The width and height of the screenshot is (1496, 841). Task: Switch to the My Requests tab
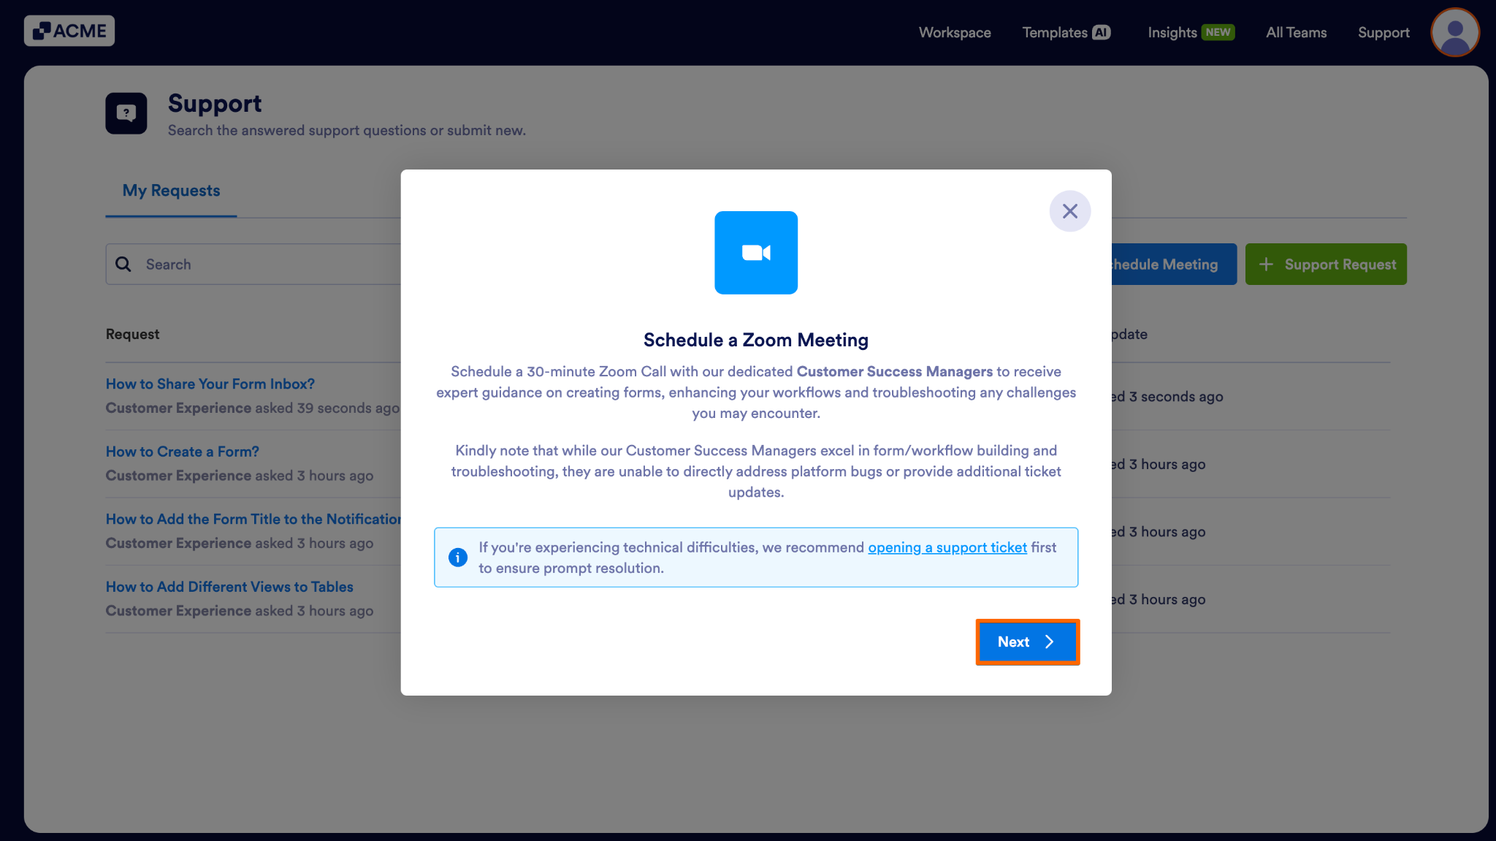pos(171,190)
